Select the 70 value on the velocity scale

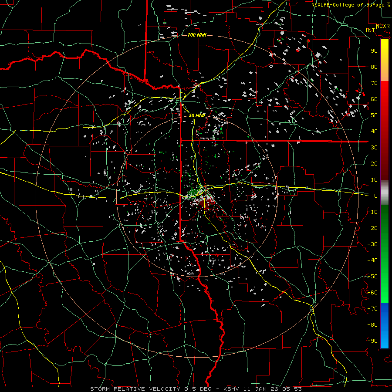click(374, 83)
